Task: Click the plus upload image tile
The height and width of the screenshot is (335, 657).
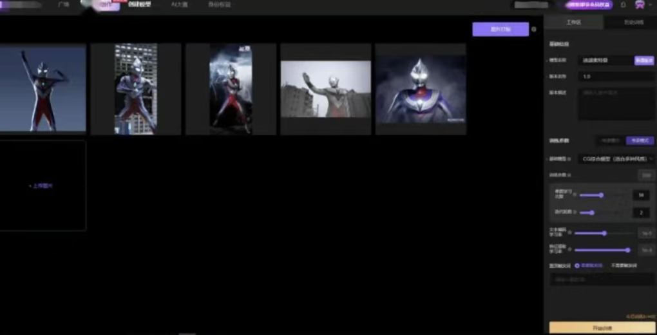Action: 42,186
